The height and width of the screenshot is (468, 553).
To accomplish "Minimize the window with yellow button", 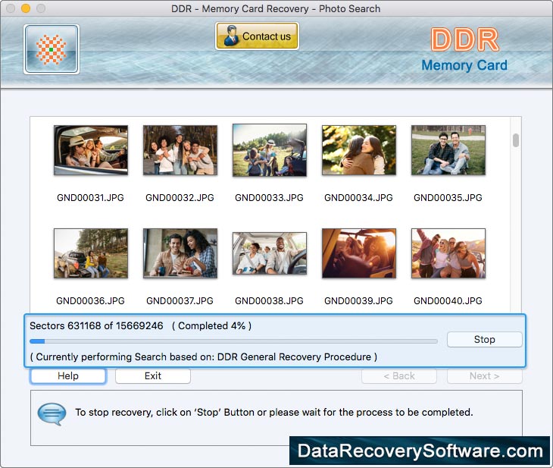I will pos(26,8).
